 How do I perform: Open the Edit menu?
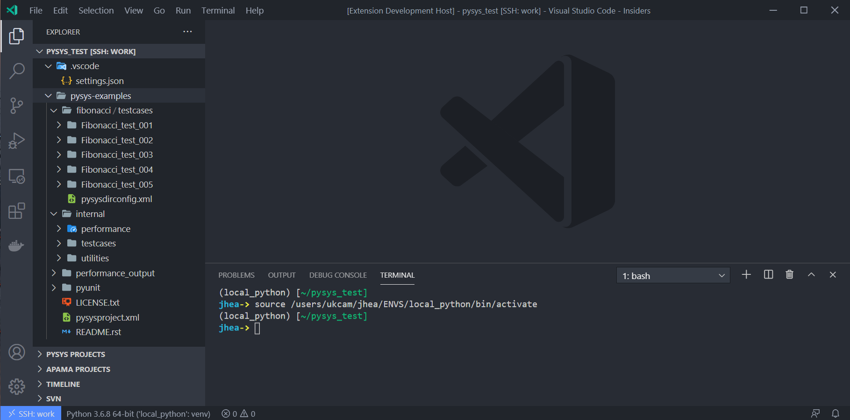click(60, 10)
